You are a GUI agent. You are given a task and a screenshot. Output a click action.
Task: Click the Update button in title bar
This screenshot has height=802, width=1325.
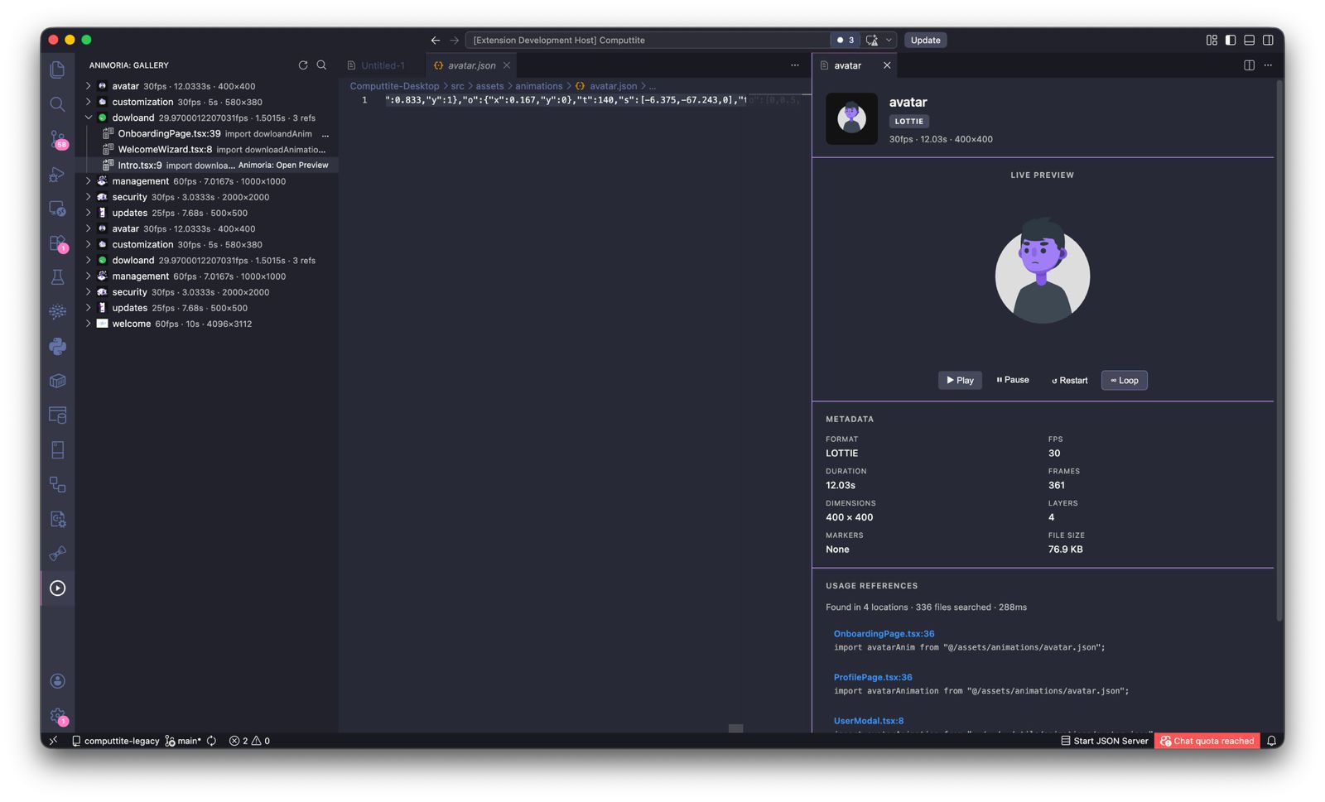pyautogui.click(x=925, y=40)
